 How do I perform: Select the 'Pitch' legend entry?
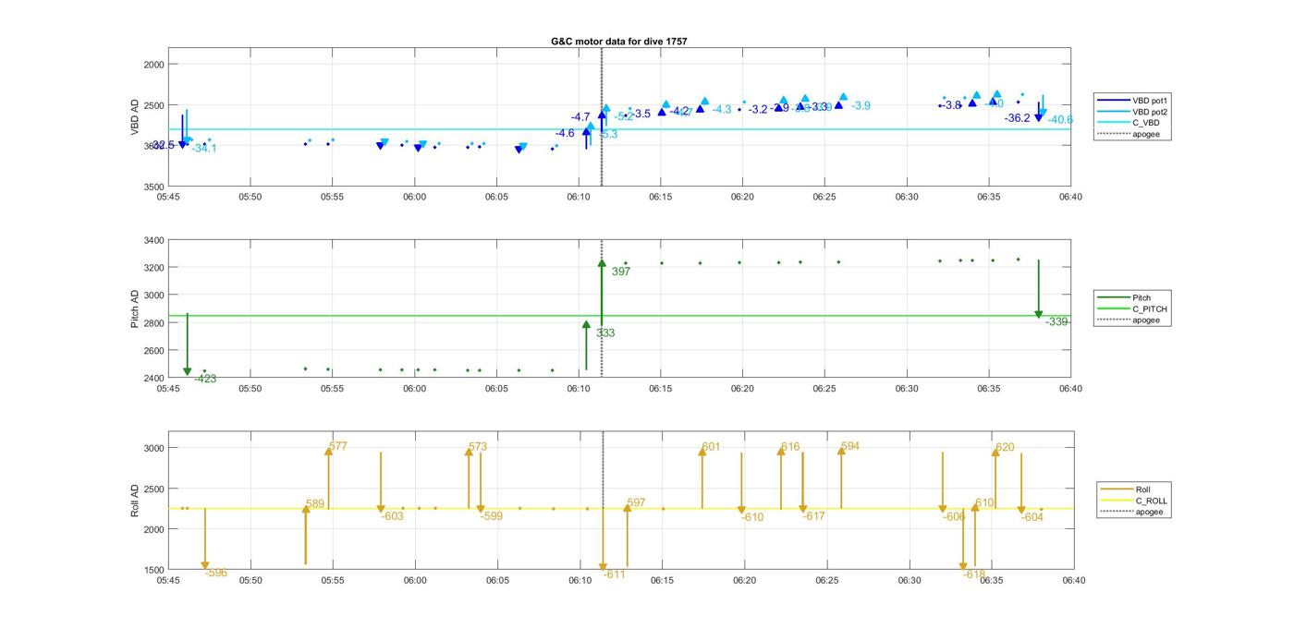(1142, 297)
